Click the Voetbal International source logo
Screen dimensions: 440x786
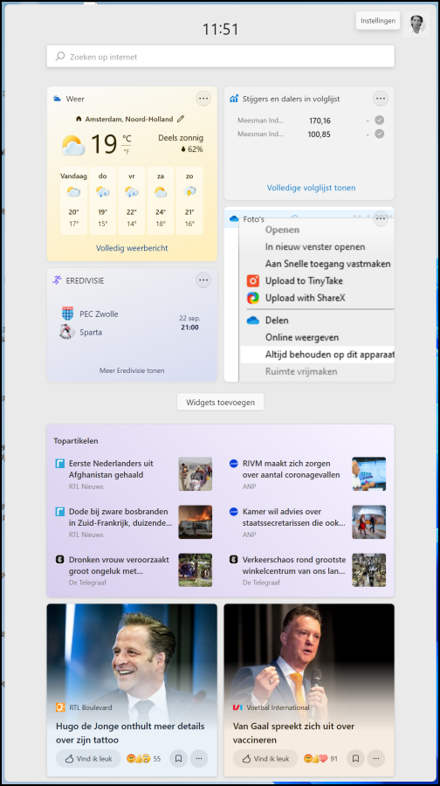pyautogui.click(x=237, y=707)
